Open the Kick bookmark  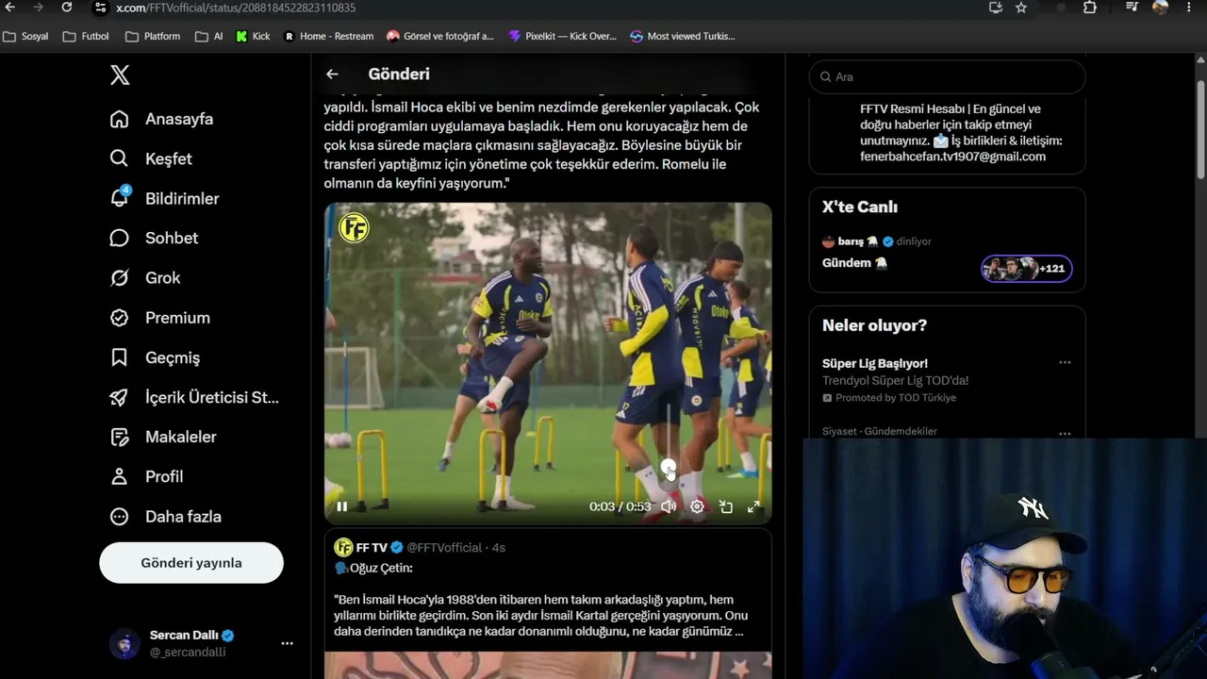[x=253, y=36]
